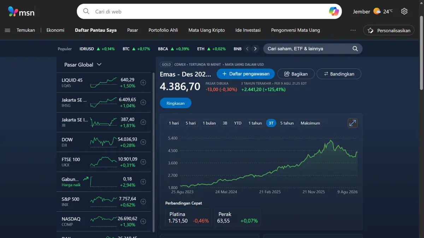The width and height of the screenshot is (424, 238).
Task: Click the Personalisasikan button
Action: click(389, 30)
